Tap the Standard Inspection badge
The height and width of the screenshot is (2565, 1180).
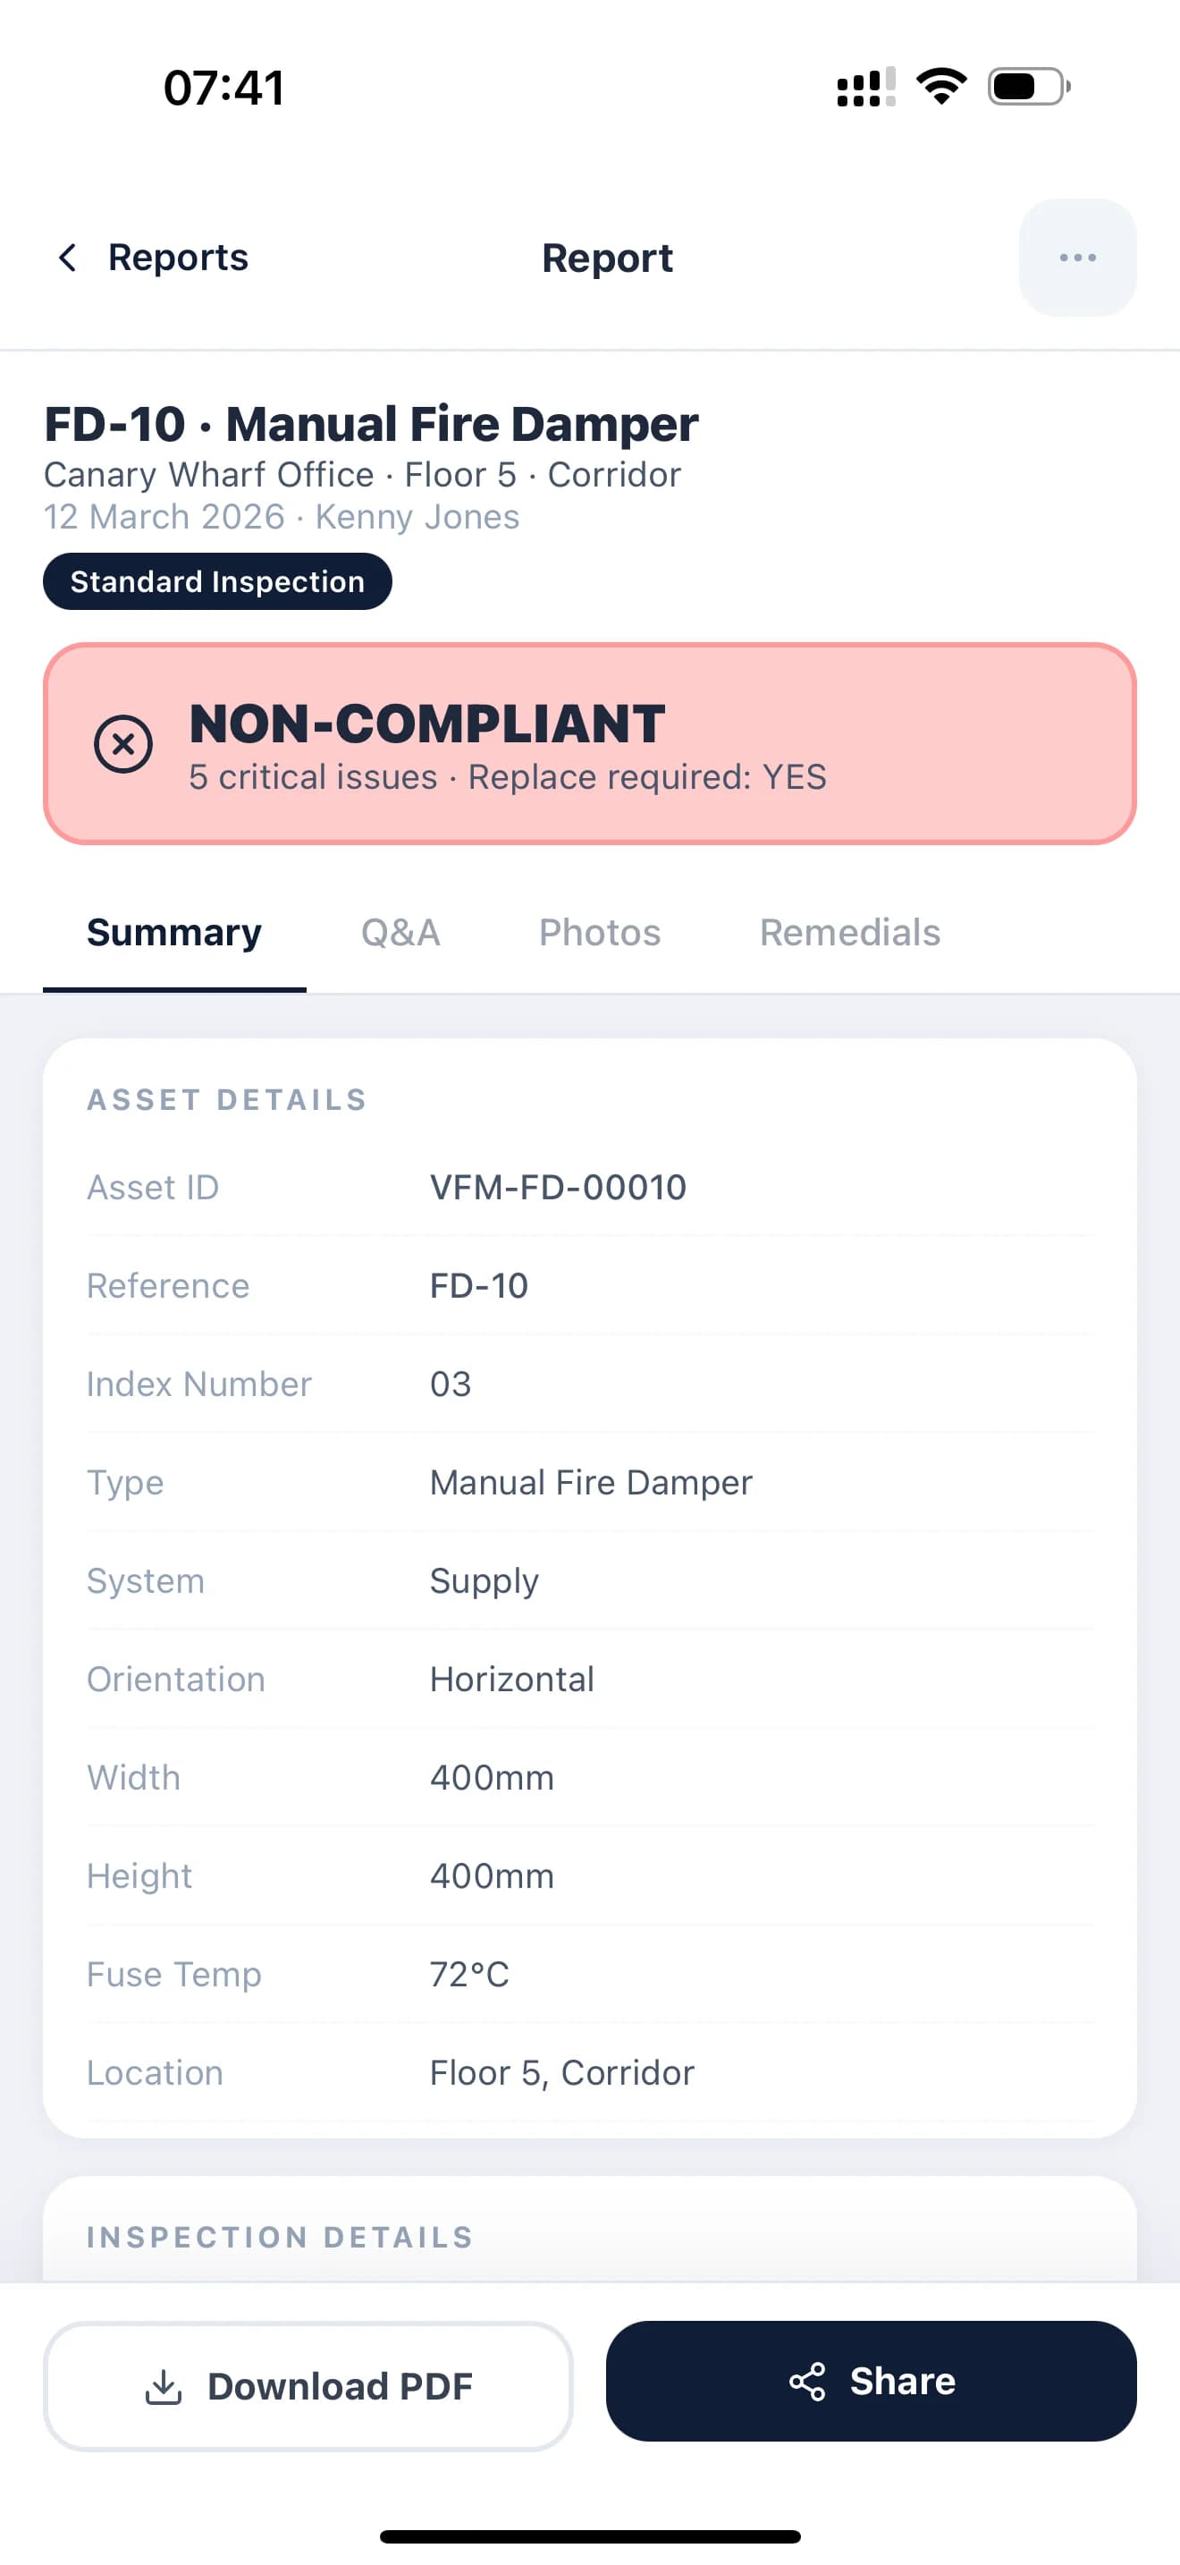[217, 581]
